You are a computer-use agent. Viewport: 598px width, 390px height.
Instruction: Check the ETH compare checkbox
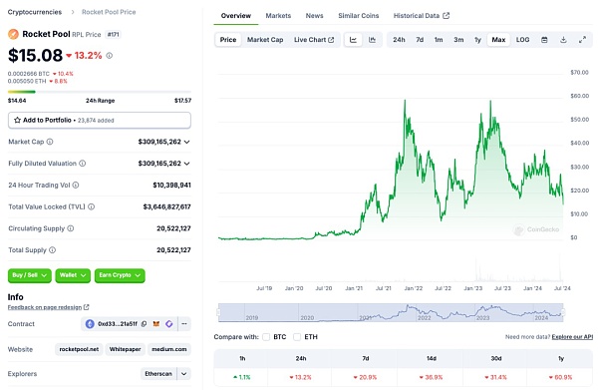(x=297, y=337)
